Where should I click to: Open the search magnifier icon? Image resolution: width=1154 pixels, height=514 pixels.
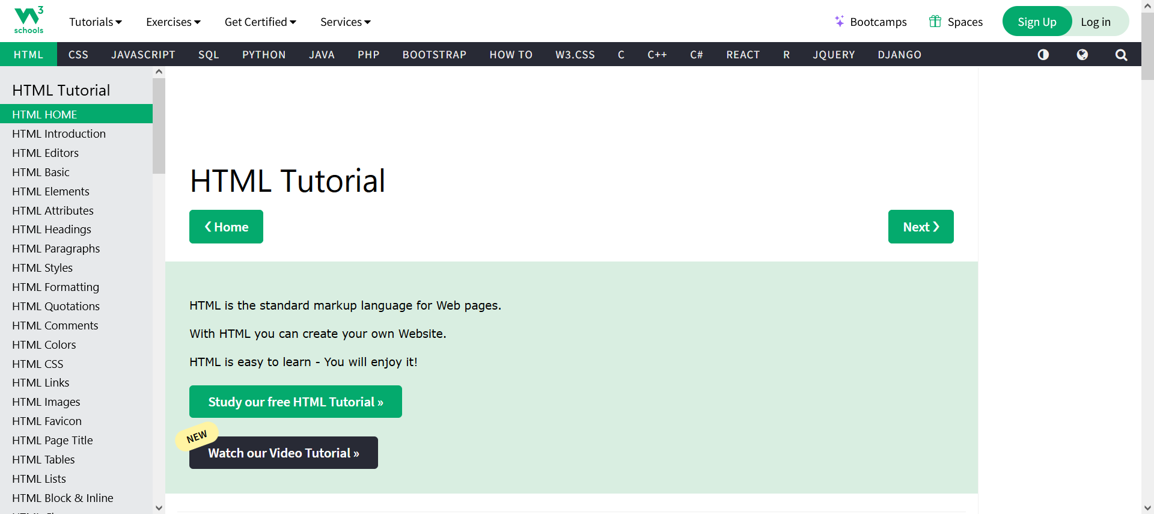point(1121,55)
